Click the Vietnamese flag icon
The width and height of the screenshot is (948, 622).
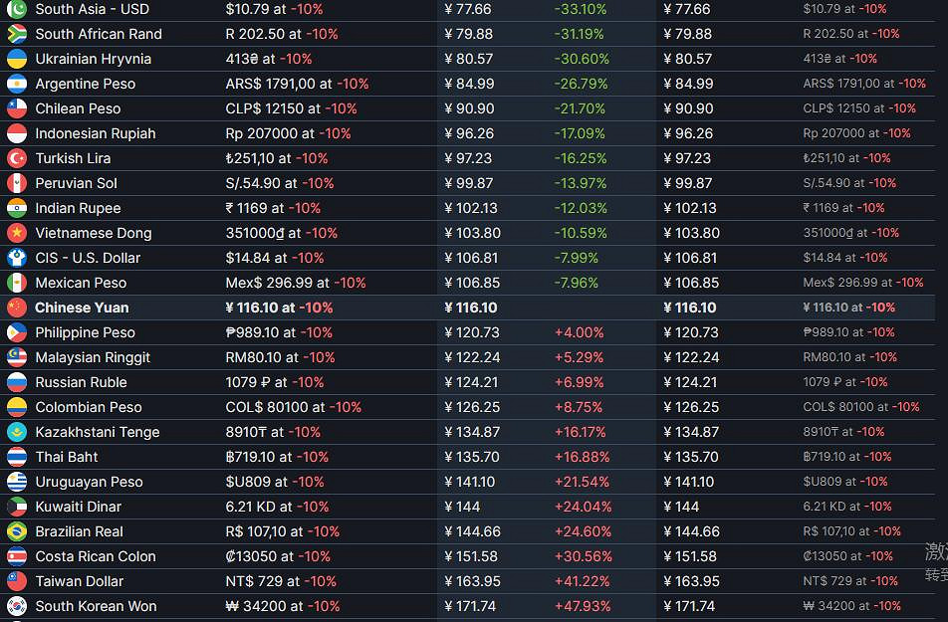point(17,233)
